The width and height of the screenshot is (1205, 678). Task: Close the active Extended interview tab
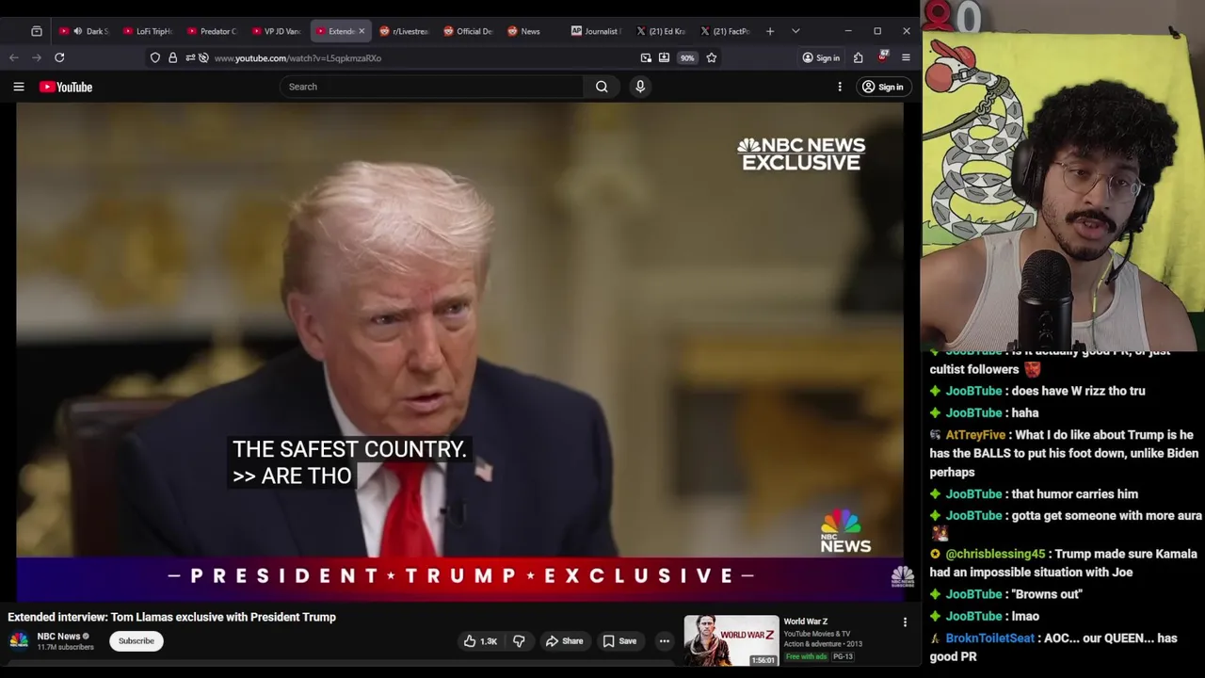(361, 31)
